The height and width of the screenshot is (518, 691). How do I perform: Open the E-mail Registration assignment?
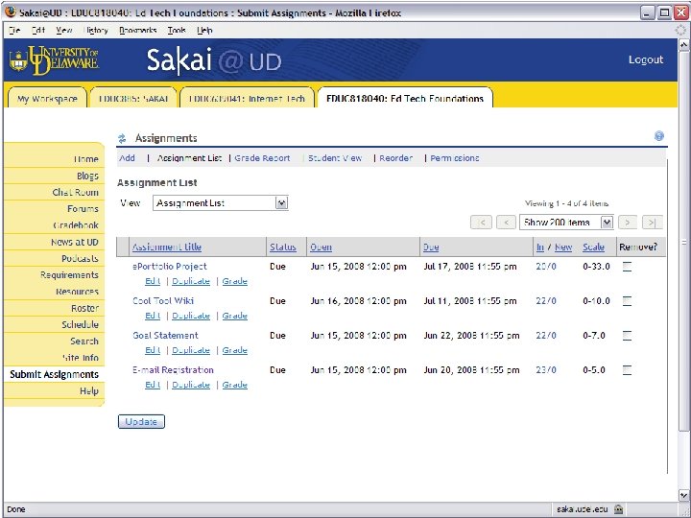tap(173, 370)
